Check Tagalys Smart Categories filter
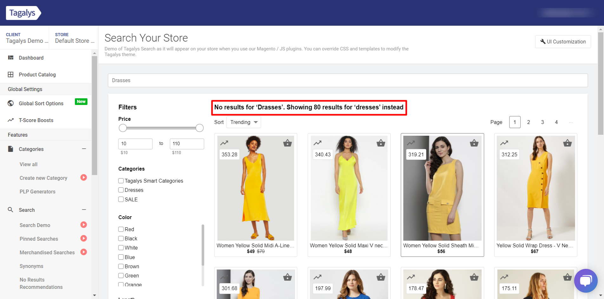Viewport: 604px width, 299px height. 121,181
